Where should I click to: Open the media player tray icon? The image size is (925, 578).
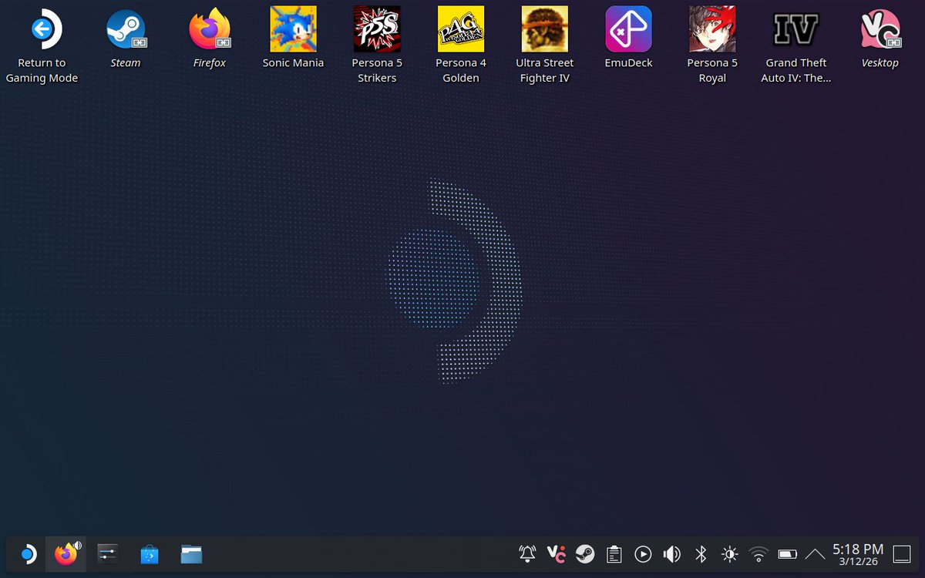pyautogui.click(x=643, y=554)
